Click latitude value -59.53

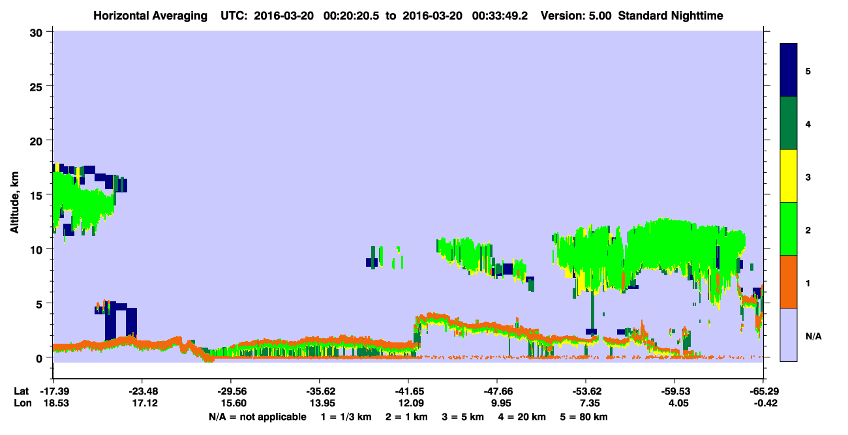[674, 391]
